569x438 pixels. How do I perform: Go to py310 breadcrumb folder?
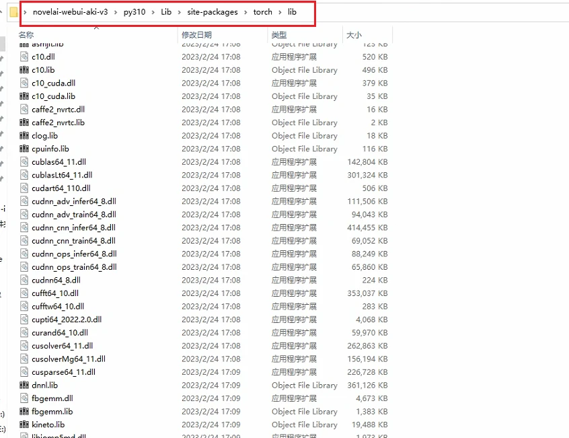(x=135, y=12)
